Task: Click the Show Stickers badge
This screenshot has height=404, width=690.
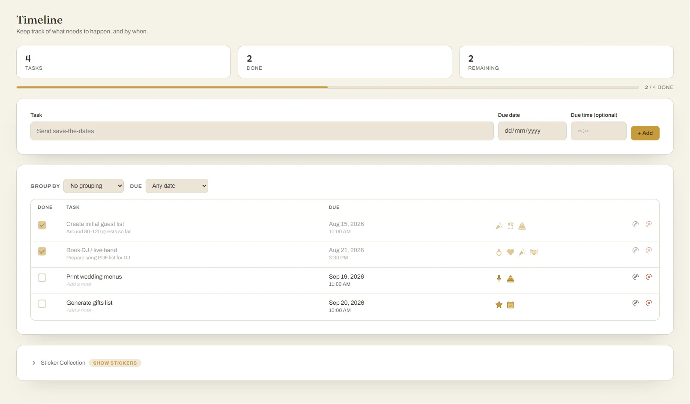Action: tap(115, 363)
